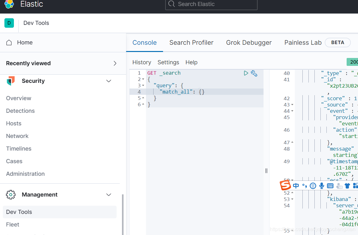Click the Sogou S input method icon

pos(285,185)
